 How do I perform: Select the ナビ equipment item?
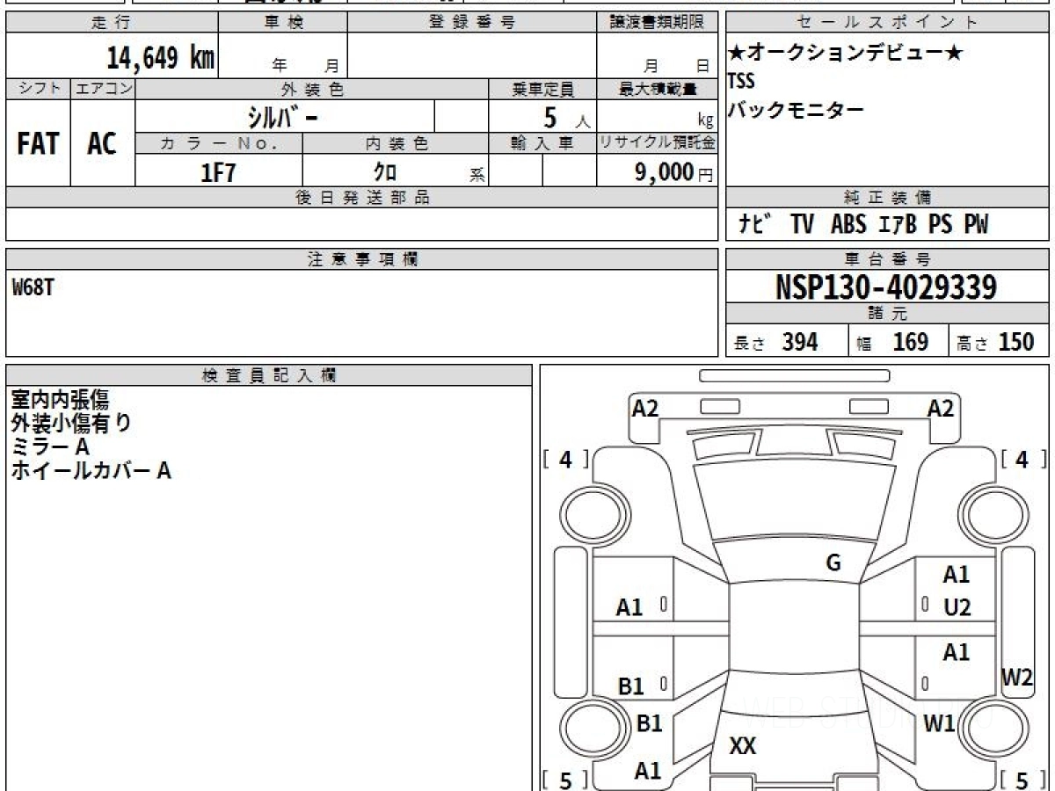tap(755, 225)
